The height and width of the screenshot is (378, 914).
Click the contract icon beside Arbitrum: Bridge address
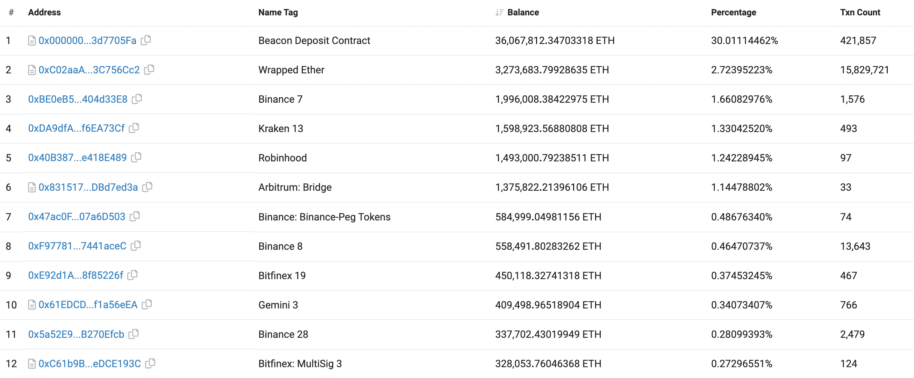(32, 187)
